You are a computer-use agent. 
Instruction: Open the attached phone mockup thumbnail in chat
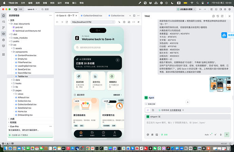coord(220,84)
